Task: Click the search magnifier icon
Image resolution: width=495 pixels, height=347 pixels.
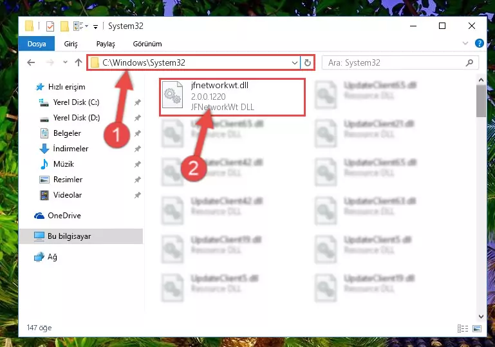Action: [469, 63]
